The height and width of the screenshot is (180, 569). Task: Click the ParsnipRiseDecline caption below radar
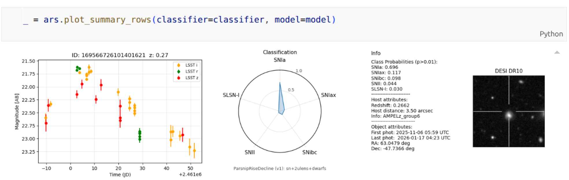point(280,168)
